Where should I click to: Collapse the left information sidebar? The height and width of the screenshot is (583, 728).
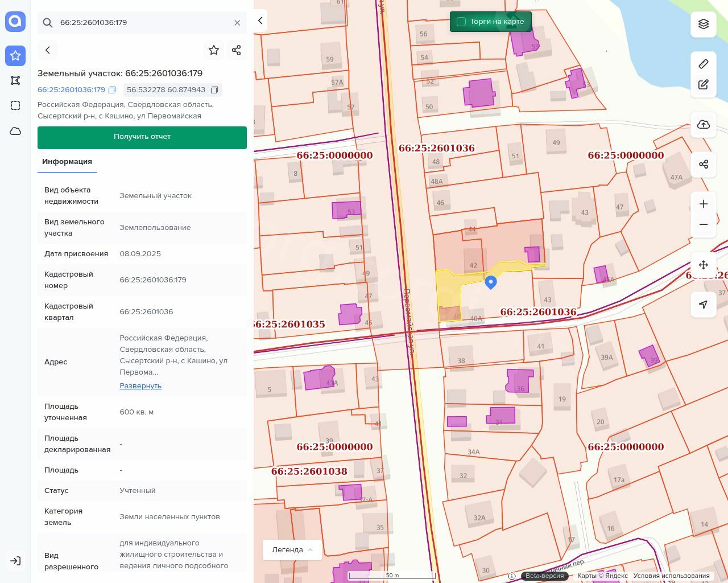click(x=260, y=20)
